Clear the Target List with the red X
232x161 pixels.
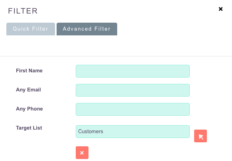click(82, 153)
